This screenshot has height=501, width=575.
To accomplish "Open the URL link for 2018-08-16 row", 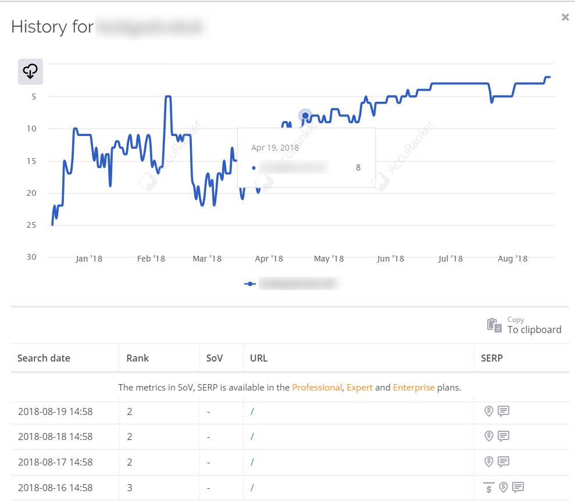I will (x=252, y=488).
